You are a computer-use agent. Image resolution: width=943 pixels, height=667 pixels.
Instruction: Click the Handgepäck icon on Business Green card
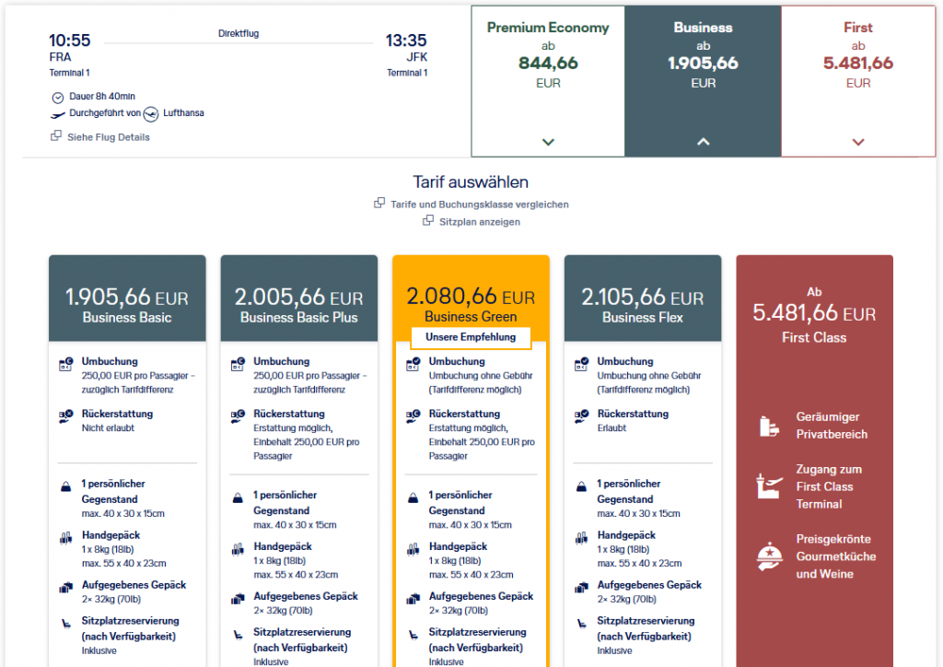click(x=411, y=546)
